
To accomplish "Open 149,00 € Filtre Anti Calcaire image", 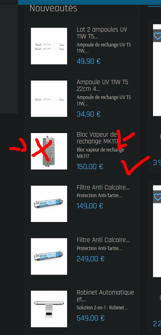I will coord(49,204).
